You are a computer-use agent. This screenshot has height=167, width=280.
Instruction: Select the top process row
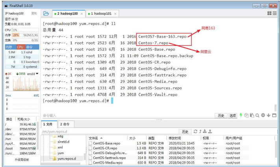pyautogui.click(x=22, y=57)
